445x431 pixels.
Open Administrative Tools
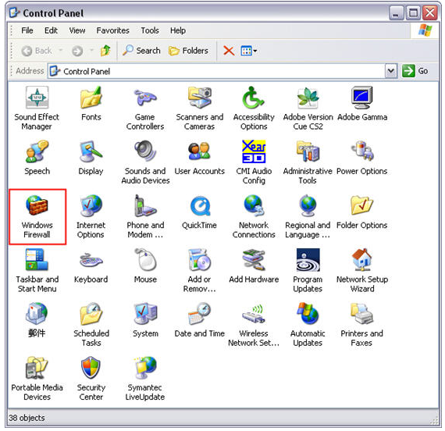coord(308,162)
